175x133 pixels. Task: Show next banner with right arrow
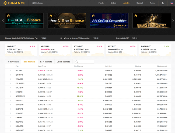pos(173,21)
